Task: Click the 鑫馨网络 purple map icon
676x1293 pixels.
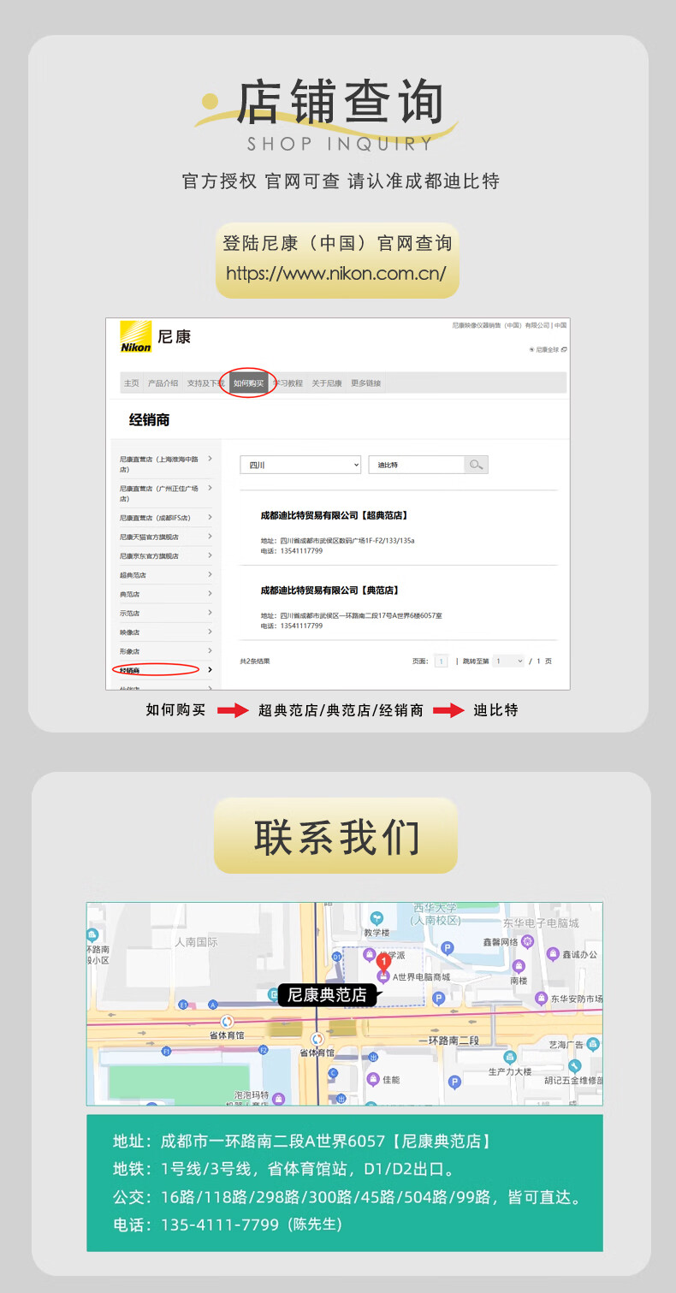Action: [x=528, y=942]
